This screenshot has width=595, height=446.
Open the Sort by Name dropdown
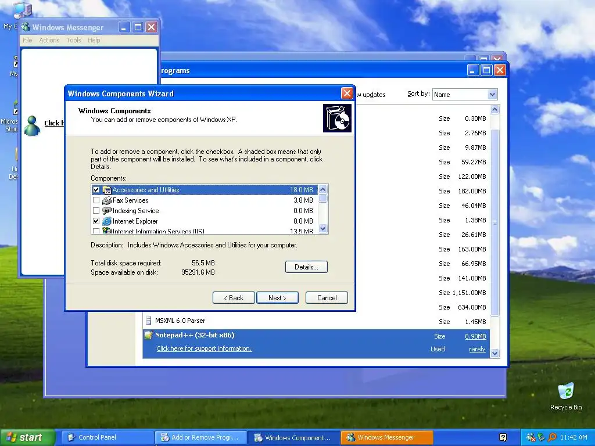pos(492,95)
